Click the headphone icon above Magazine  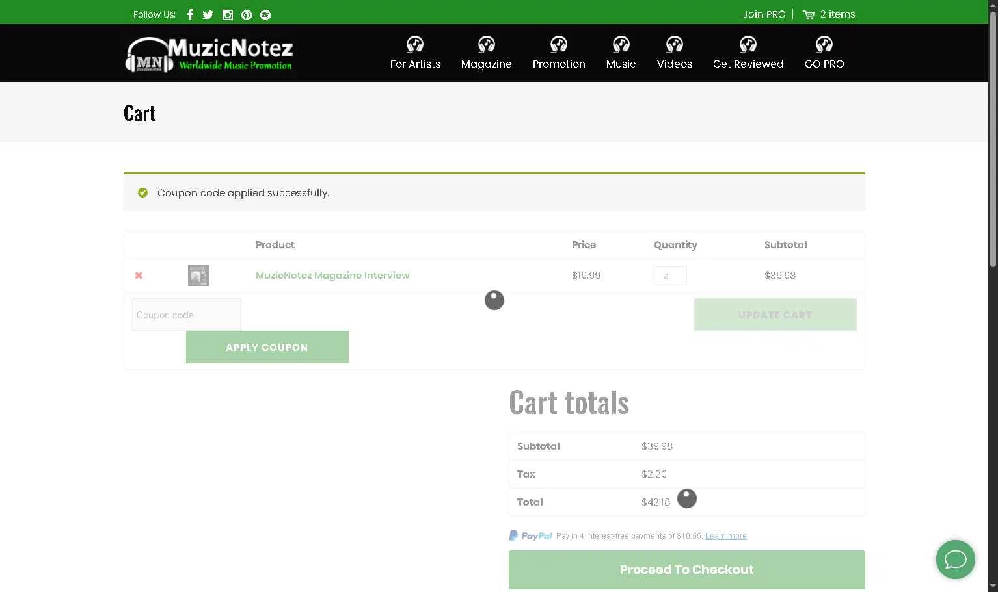(487, 44)
